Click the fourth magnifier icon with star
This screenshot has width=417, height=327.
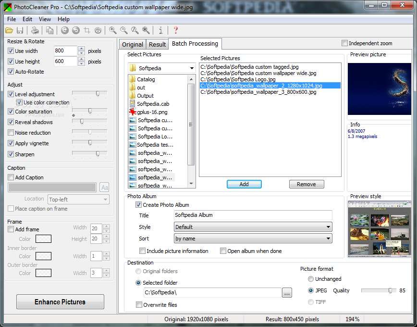[146, 30]
